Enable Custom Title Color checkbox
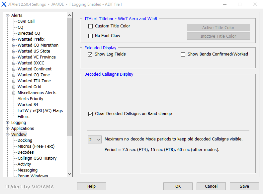The width and height of the screenshot is (263, 194). click(90, 26)
